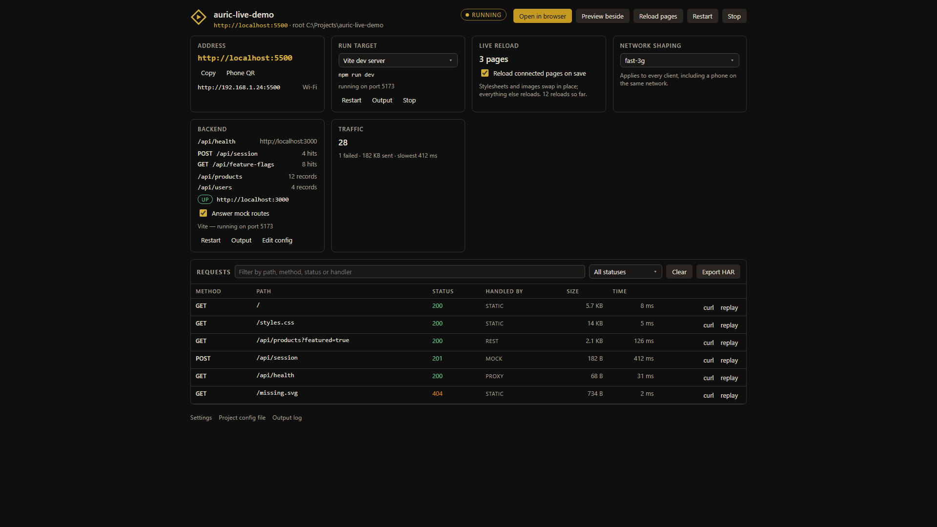Click the 3 pages Live Reload count
The height and width of the screenshot is (527, 937).
coord(493,59)
